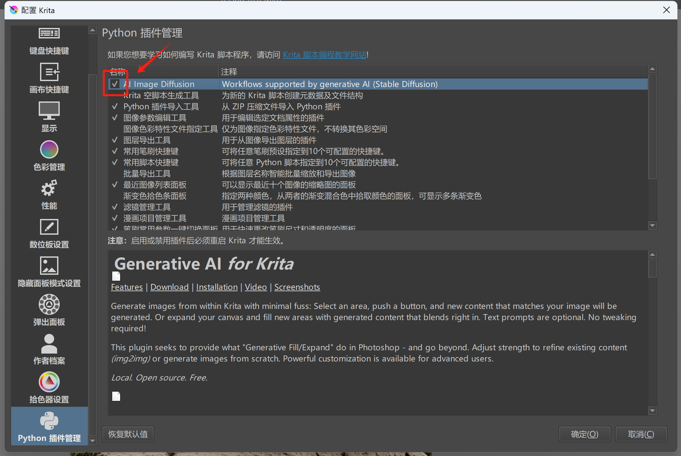Open 隐藏面板模式设置 image icon
Viewport: 681px width, 456px height.
coord(49,266)
